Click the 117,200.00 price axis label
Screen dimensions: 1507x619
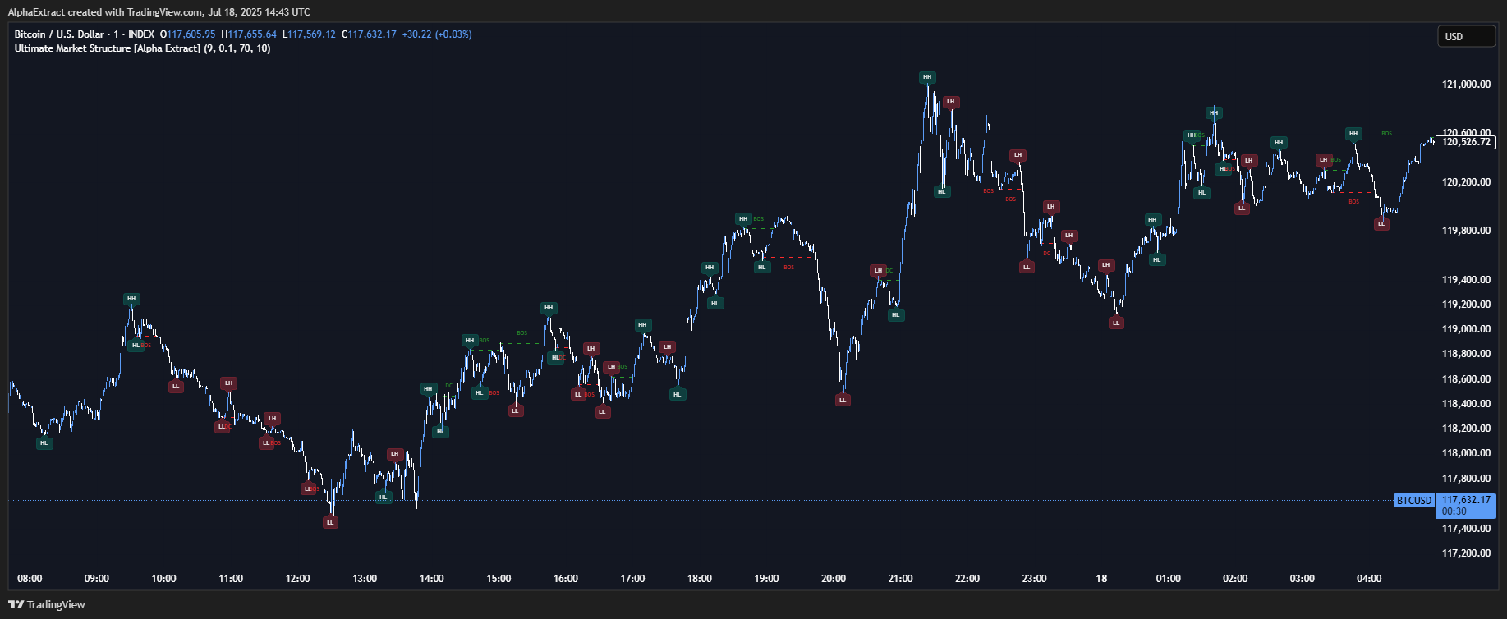[x=1466, y=553]
